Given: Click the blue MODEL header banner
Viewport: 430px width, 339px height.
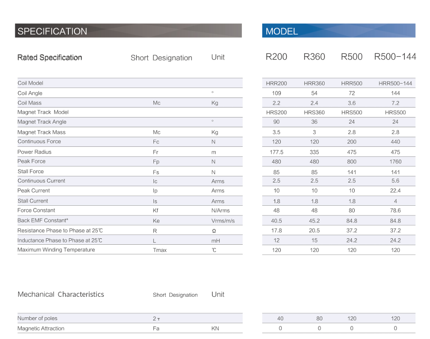Looking at the screenshot, I should (x=338, y=31).
